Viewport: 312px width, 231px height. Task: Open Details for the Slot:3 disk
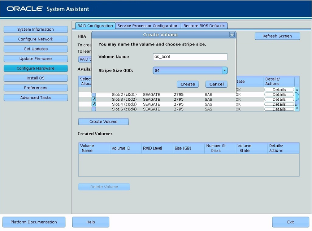(x=279, y=99)
